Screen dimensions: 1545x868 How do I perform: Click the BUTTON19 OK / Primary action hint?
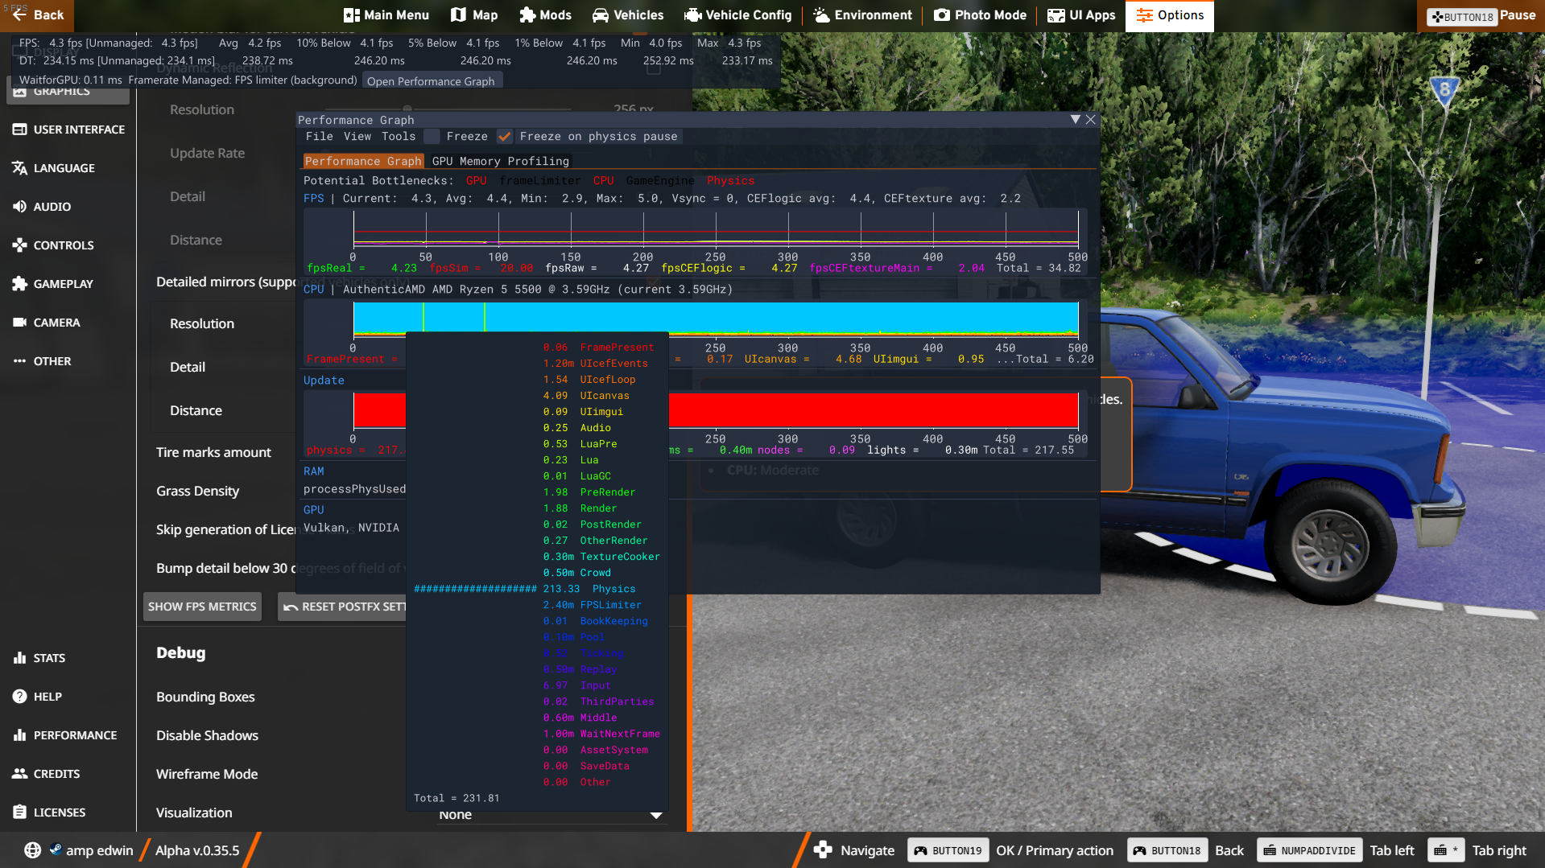[x=1010, y=850]
